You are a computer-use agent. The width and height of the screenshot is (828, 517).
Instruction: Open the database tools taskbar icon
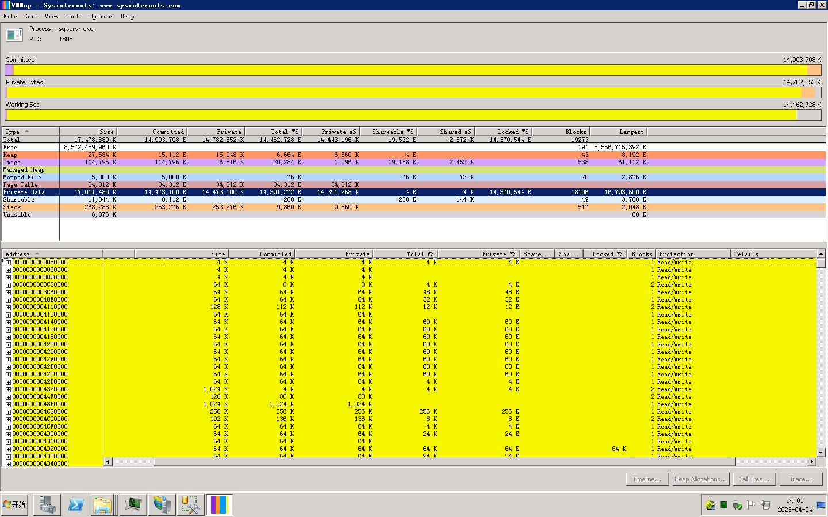coord(191,505)
